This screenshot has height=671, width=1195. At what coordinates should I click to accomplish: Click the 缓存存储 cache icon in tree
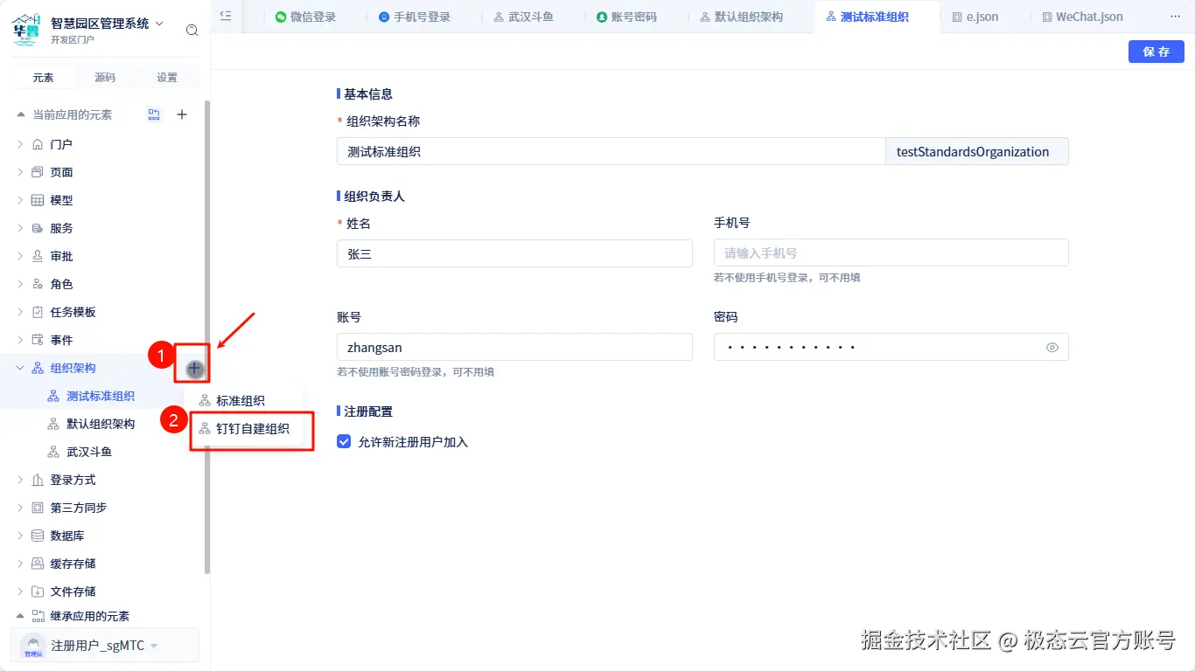click(x=38, y=564)
